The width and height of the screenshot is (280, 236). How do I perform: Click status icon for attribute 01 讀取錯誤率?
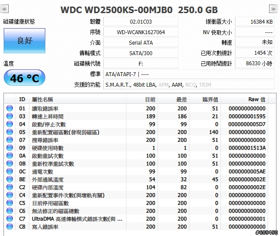click(10, 108)
